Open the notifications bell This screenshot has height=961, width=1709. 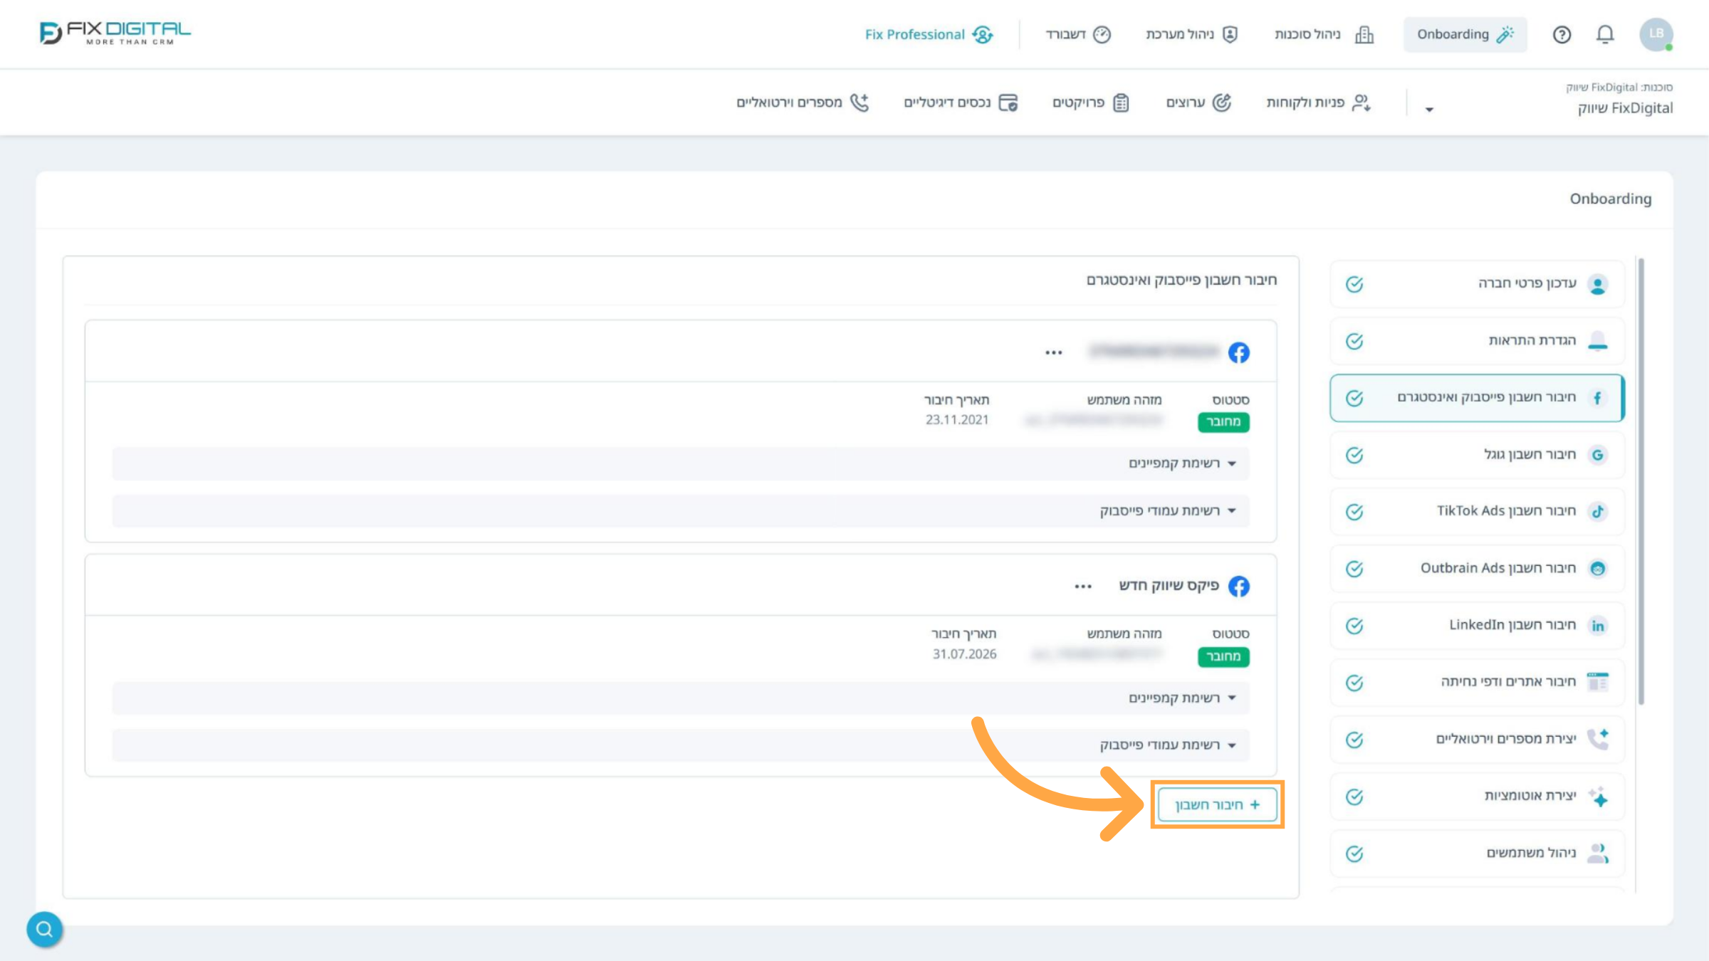point(1605,34)
